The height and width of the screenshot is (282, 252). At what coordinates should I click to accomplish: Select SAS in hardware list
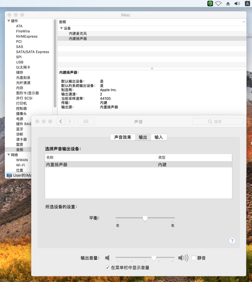20,47
